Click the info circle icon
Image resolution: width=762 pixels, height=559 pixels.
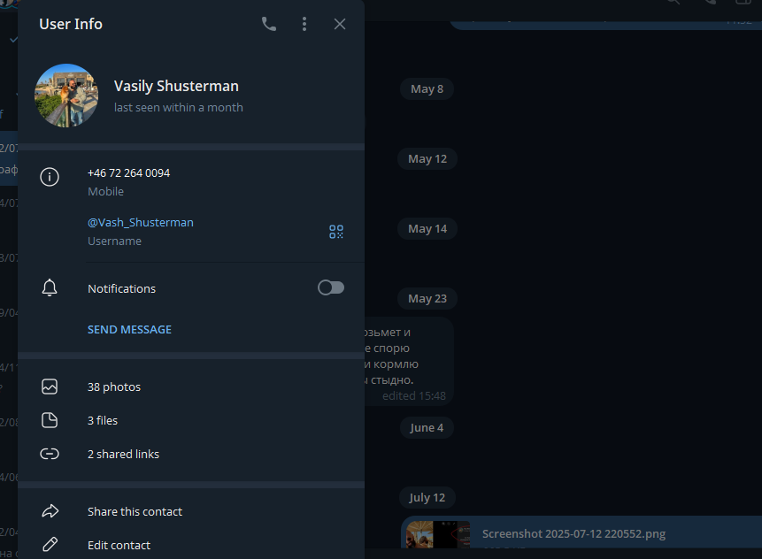[x=50, y=177]
